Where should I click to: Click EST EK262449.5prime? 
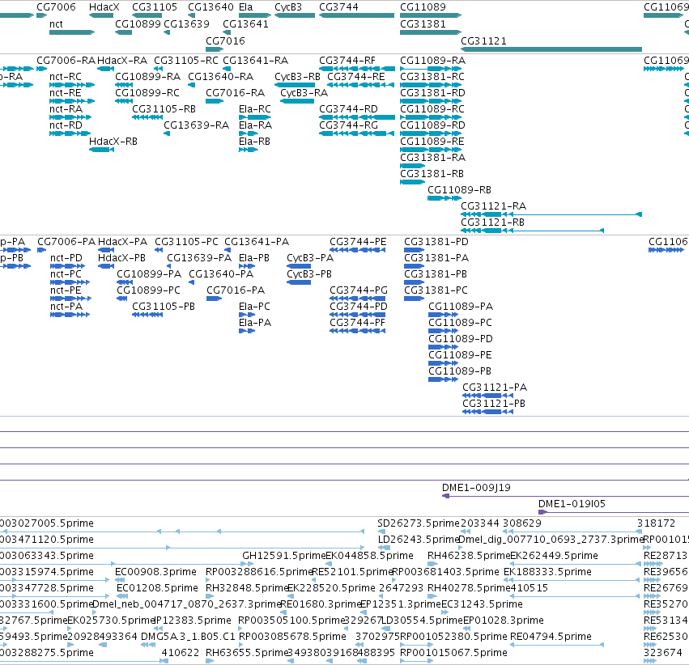[576, 564]
